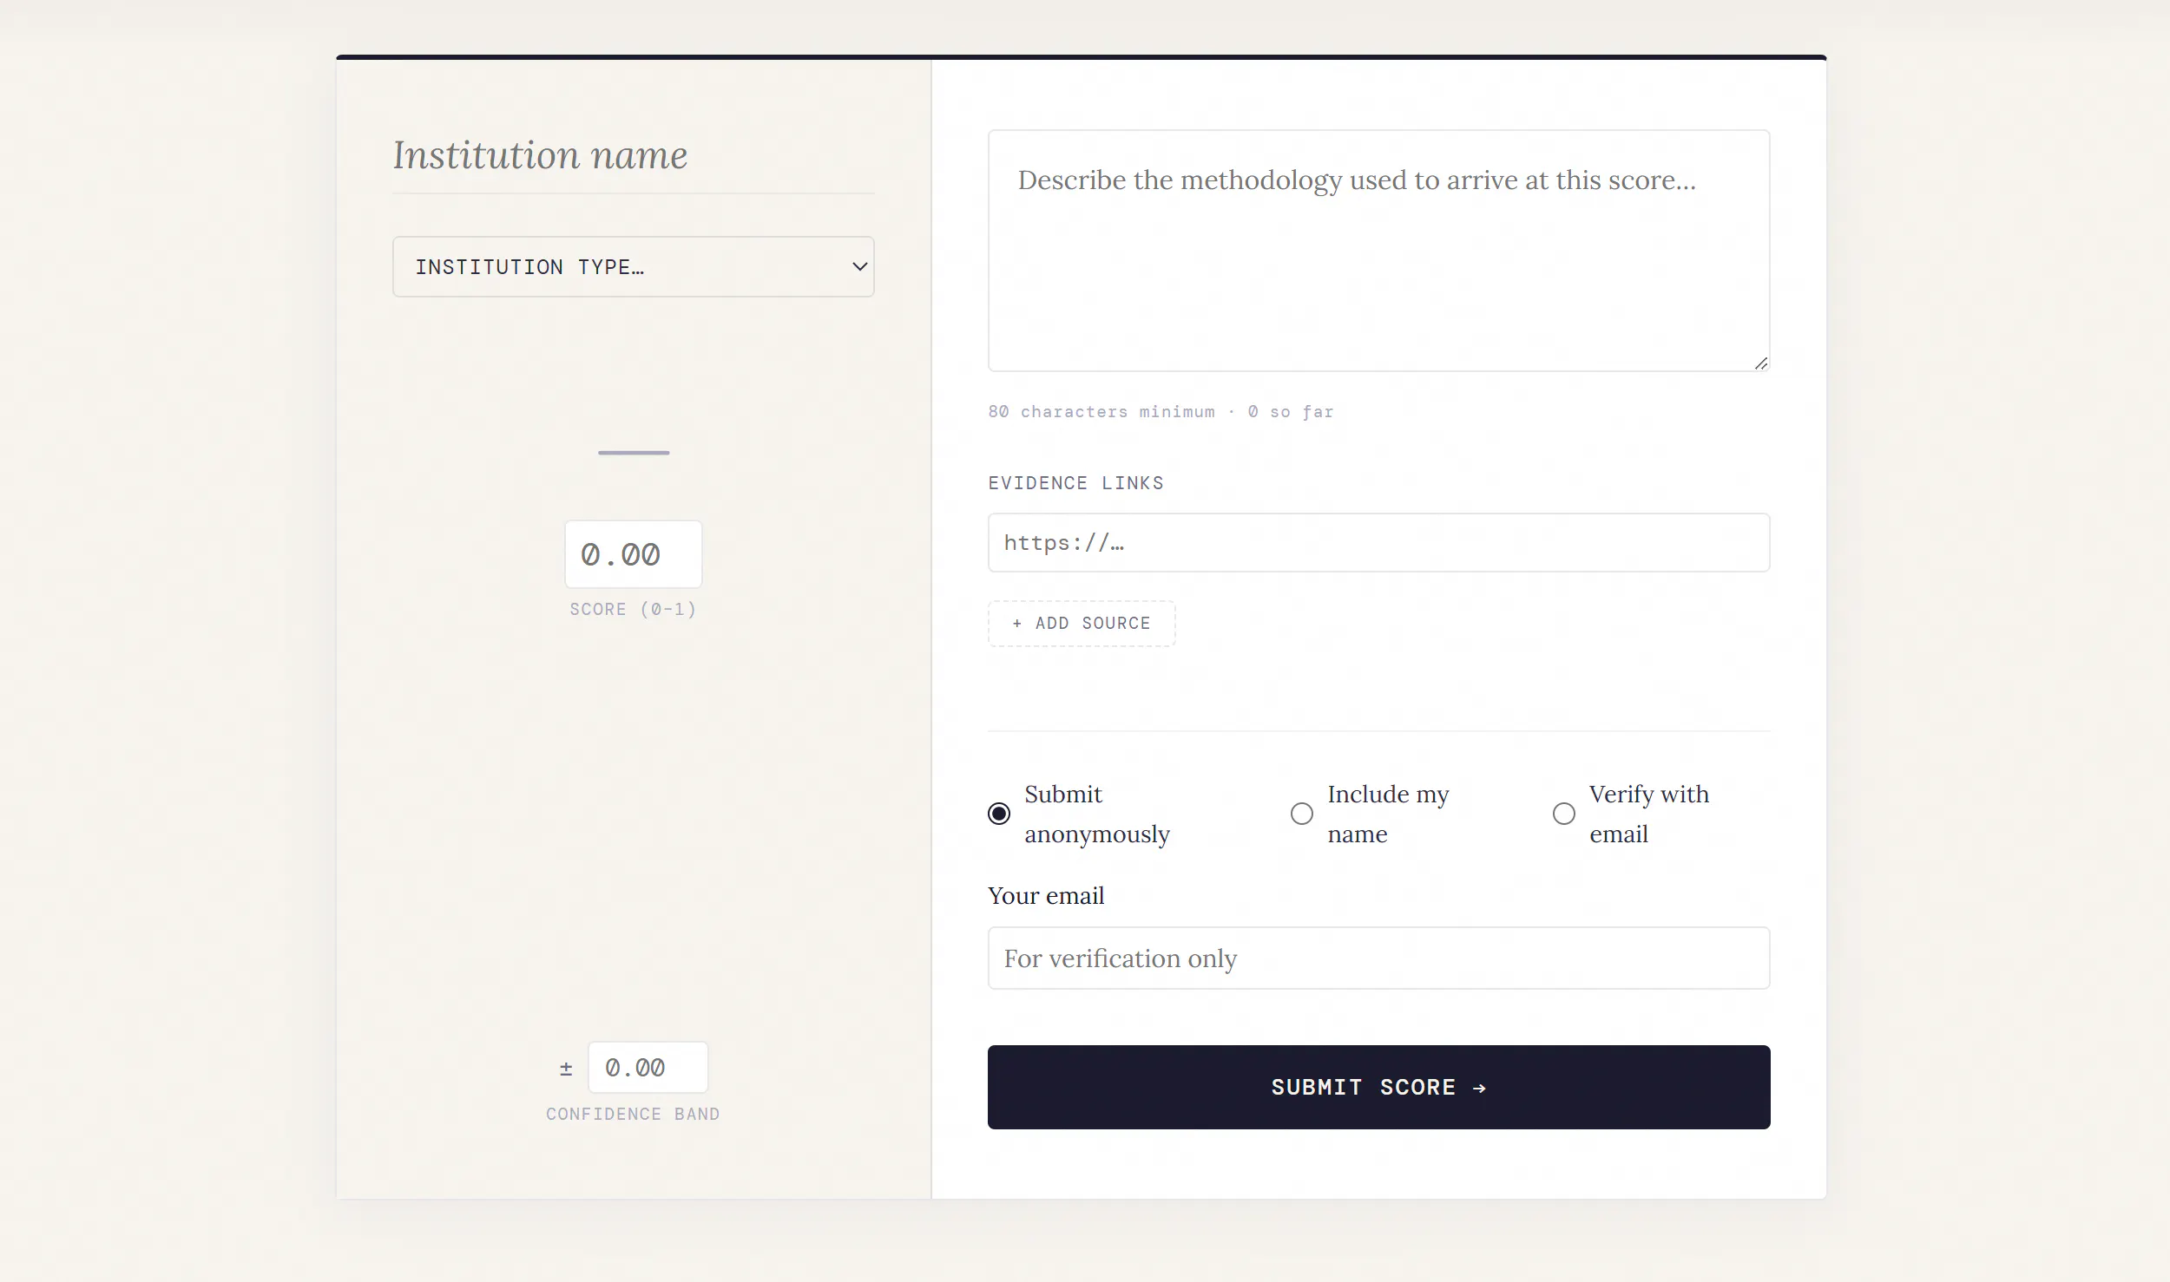Click the Your email field
The image size is (2170, 1282).
(1378, 958)
